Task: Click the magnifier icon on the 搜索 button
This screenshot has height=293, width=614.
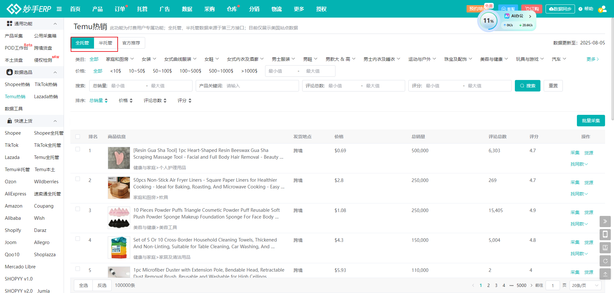Action: (522, 86)
